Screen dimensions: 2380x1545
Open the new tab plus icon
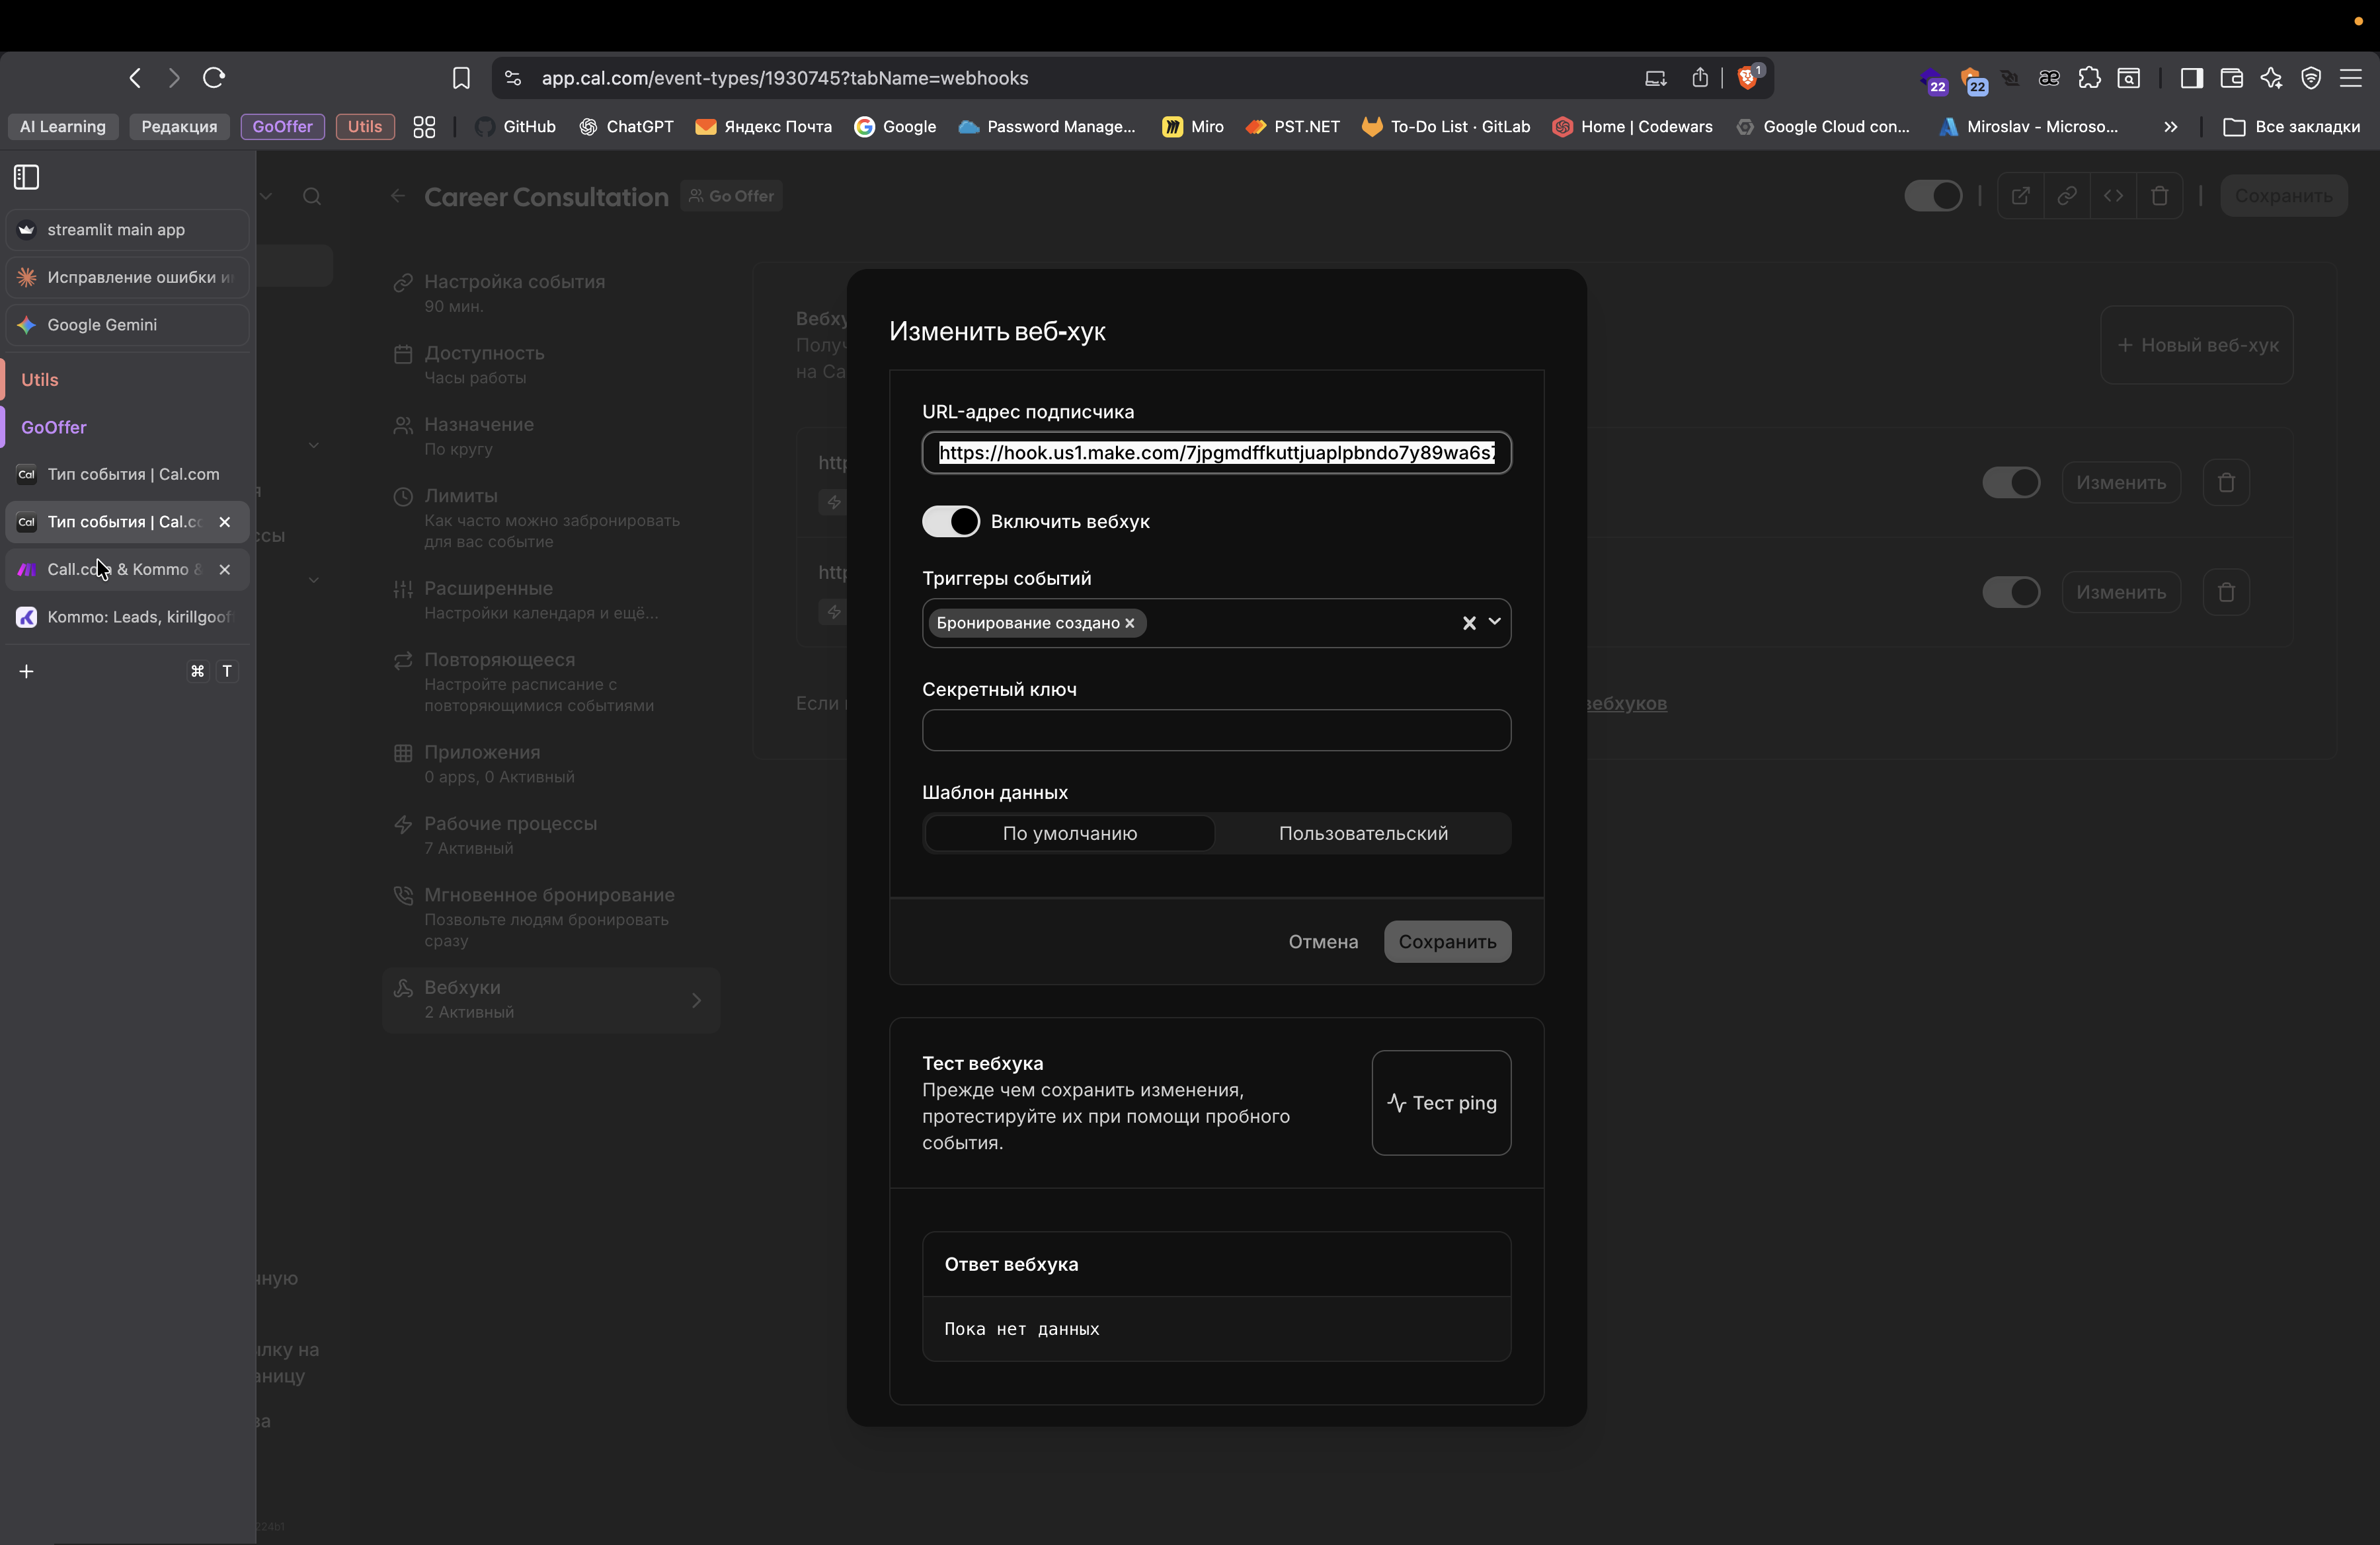(27, 671)
